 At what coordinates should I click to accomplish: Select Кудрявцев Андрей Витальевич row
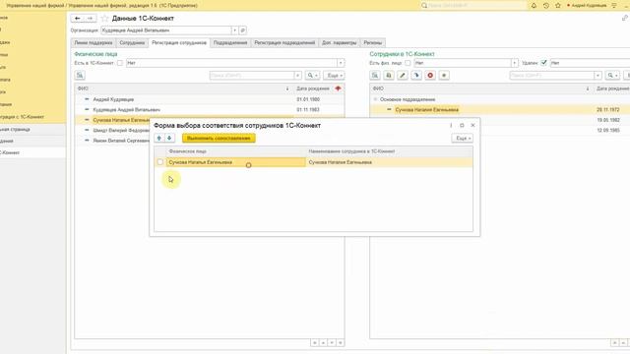210,109
